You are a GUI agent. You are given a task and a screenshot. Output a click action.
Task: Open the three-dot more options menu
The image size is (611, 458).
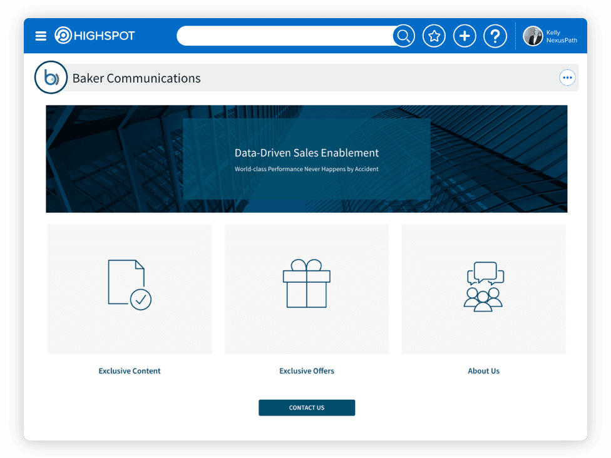tap(567, 78)
